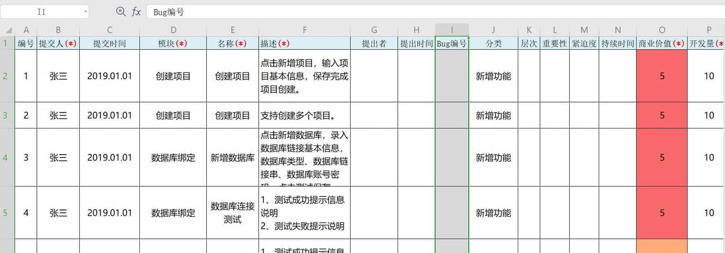Click the 编号 header cell
The image size is (725, 253).
[25, 43]
